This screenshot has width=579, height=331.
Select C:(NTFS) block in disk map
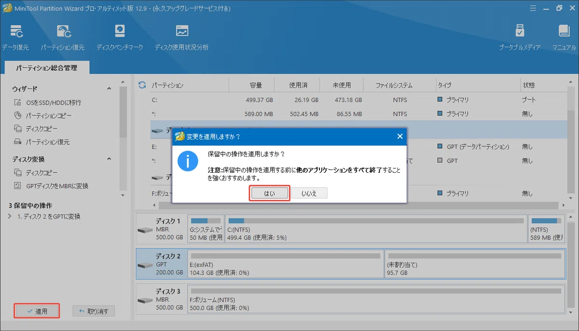(x=376, y=229)
